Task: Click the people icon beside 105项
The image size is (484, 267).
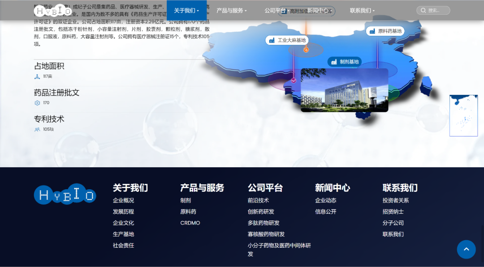Action: pos(37,130)
